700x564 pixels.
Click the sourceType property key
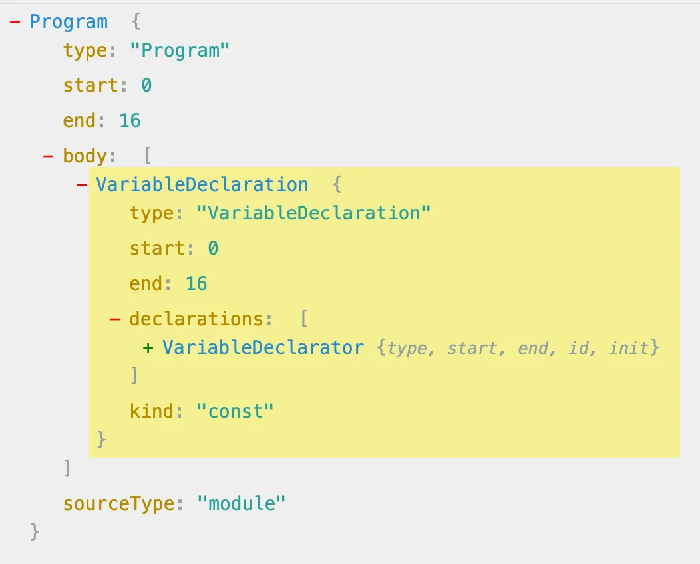tap(118, 503)
